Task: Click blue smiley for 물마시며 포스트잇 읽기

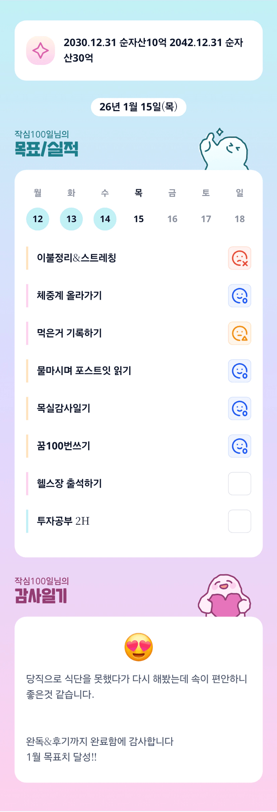Action: [x=239, y=371]
